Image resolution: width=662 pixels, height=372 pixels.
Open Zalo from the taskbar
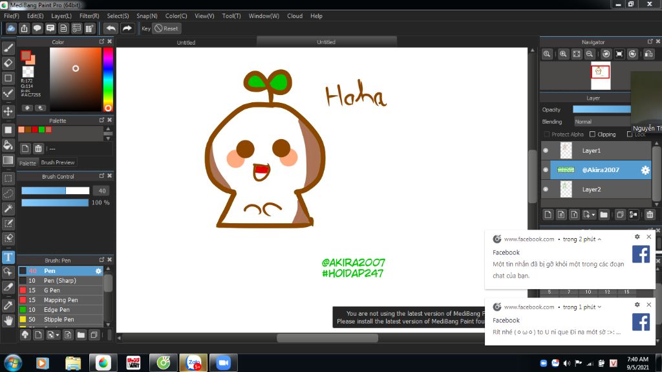193,363
